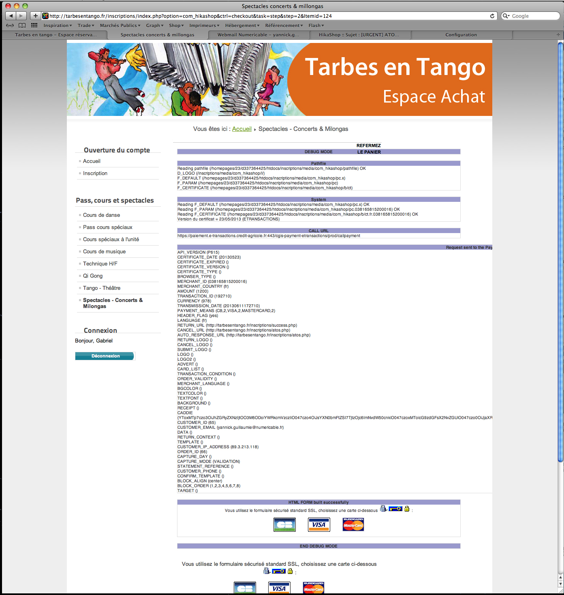This screenshot has height=595, width=564.
Task: Open the Inscription sidebar link
Action: tap(95, 173)
